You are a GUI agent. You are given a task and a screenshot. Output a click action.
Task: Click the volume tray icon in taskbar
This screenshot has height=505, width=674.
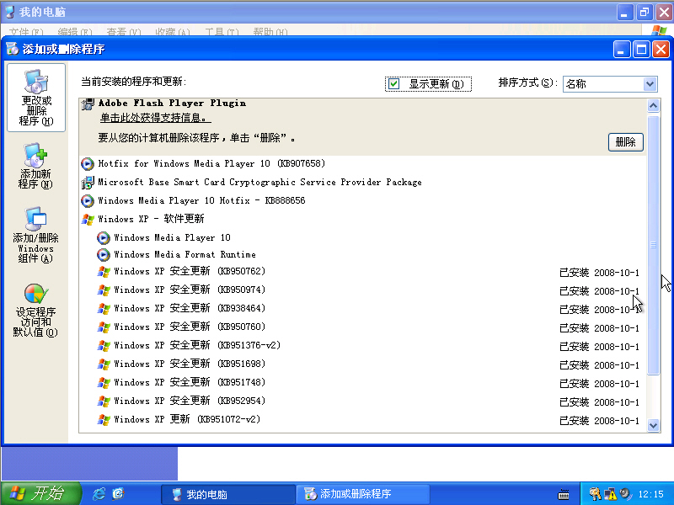(625, 494)
